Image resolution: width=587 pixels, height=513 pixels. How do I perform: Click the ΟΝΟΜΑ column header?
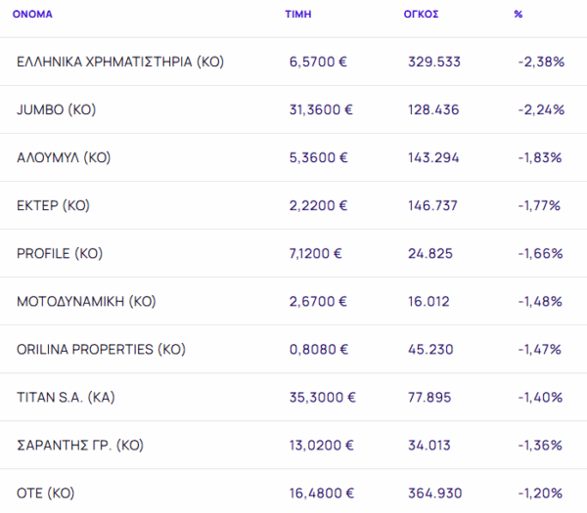click(x=32, y=15)
